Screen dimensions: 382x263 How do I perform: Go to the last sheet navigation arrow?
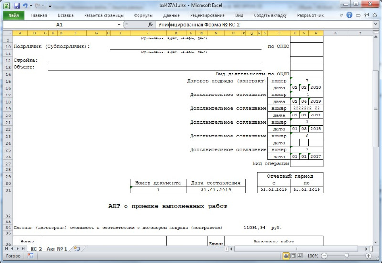coord(23,249)
